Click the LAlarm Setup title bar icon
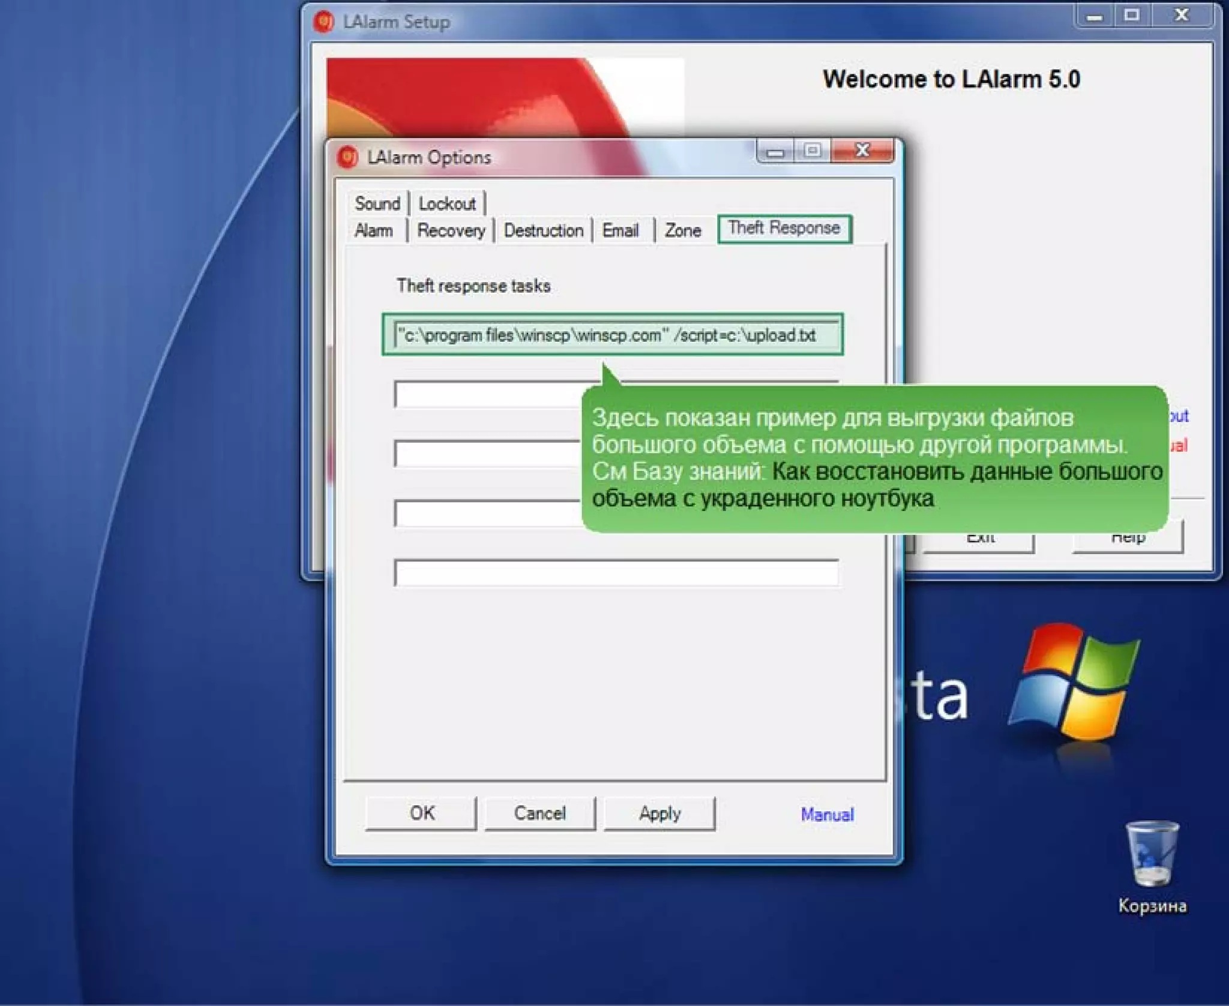1229x1006 pixels. pos(323,22)
